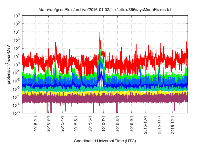Select the 2015-11-1 date label
Viewport: 207px width, 144px height.
coord(159,125)
